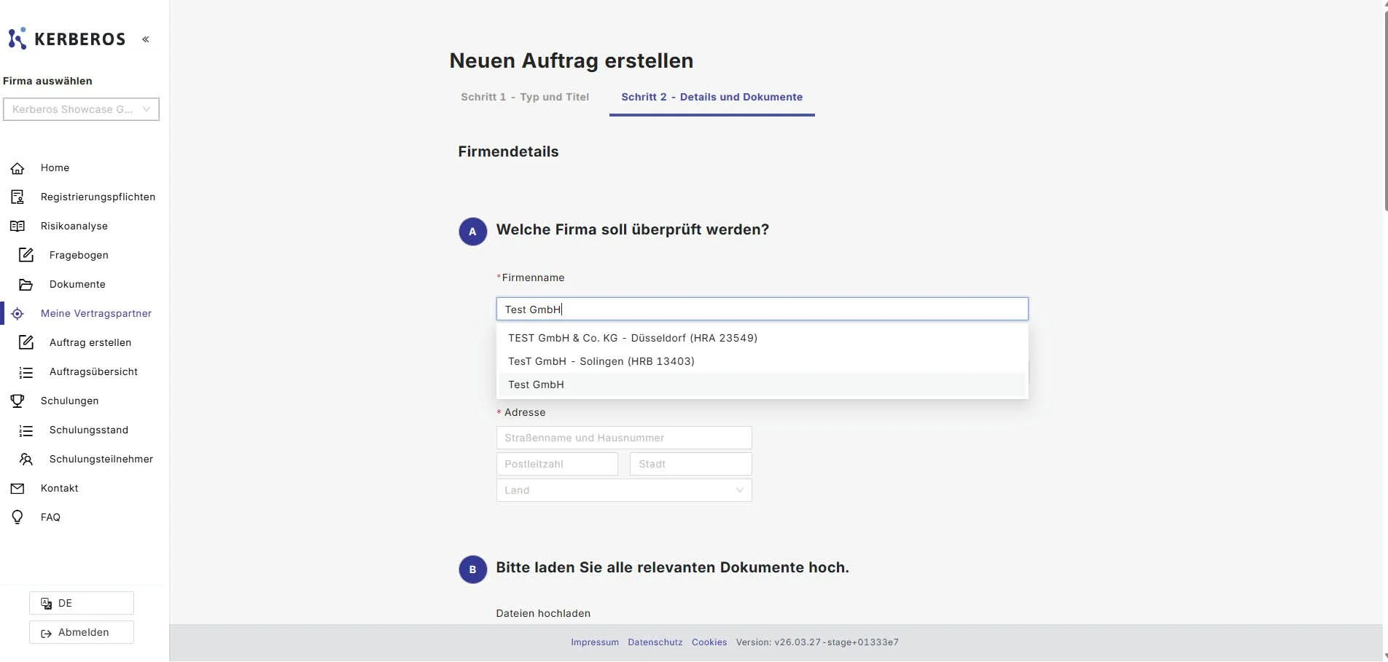This screenshot has width=1388, height=662.
Task: Click the Home house icon
Action: point(17,168)
